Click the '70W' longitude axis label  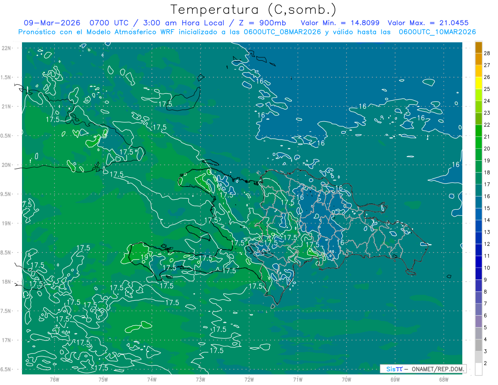pyautogui.click(x=347, y=379)
